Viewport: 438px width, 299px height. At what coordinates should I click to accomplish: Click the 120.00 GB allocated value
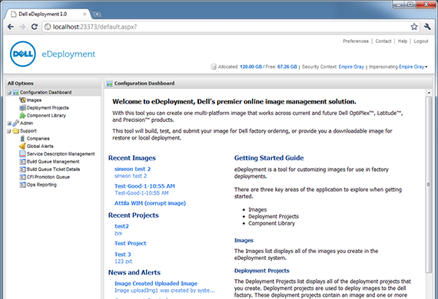(251, 67)
